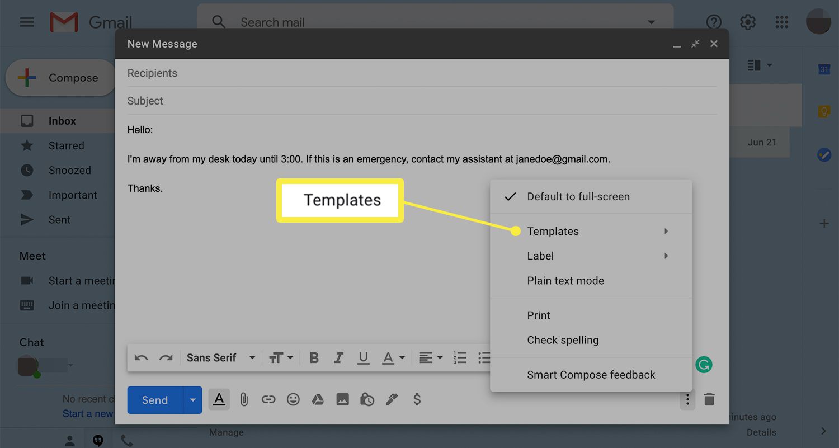The image size is (839, 448).
Task: Open the text size dropdown
Action: [x=281, y=358]
